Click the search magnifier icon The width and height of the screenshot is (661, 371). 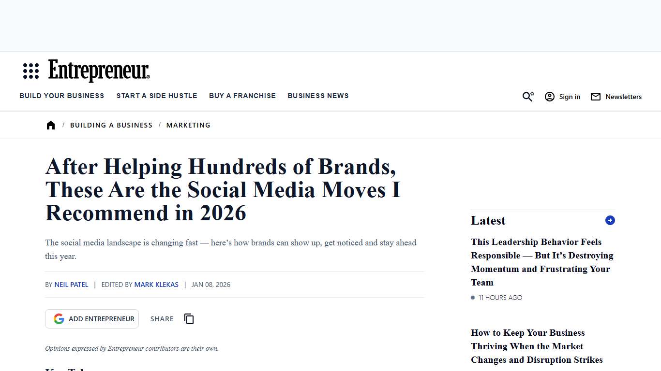526,97
